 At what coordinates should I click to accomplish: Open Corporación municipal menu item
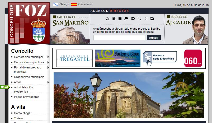[29, 57]
